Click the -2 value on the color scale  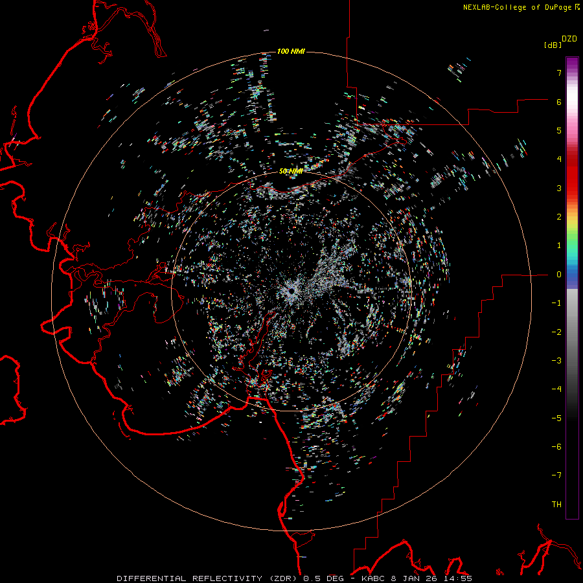click(556, 332)
